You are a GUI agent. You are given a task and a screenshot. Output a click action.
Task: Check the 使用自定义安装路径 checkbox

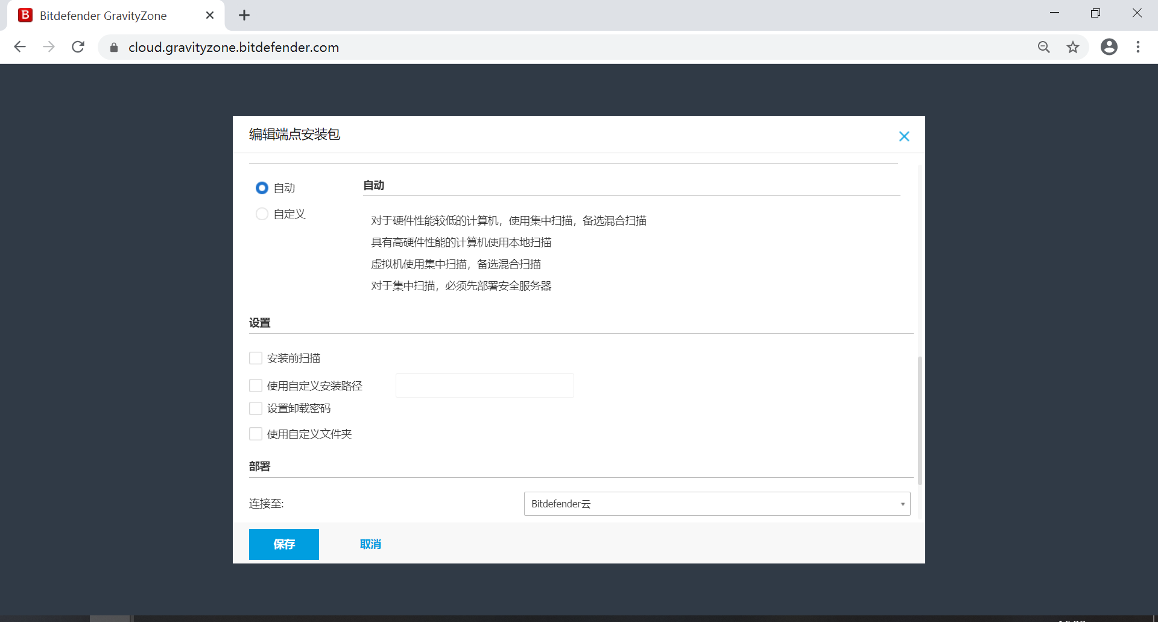coord(256,386)
